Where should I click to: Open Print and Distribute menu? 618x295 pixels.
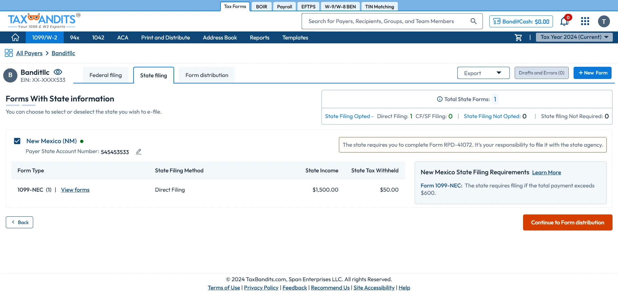[165, 38]
